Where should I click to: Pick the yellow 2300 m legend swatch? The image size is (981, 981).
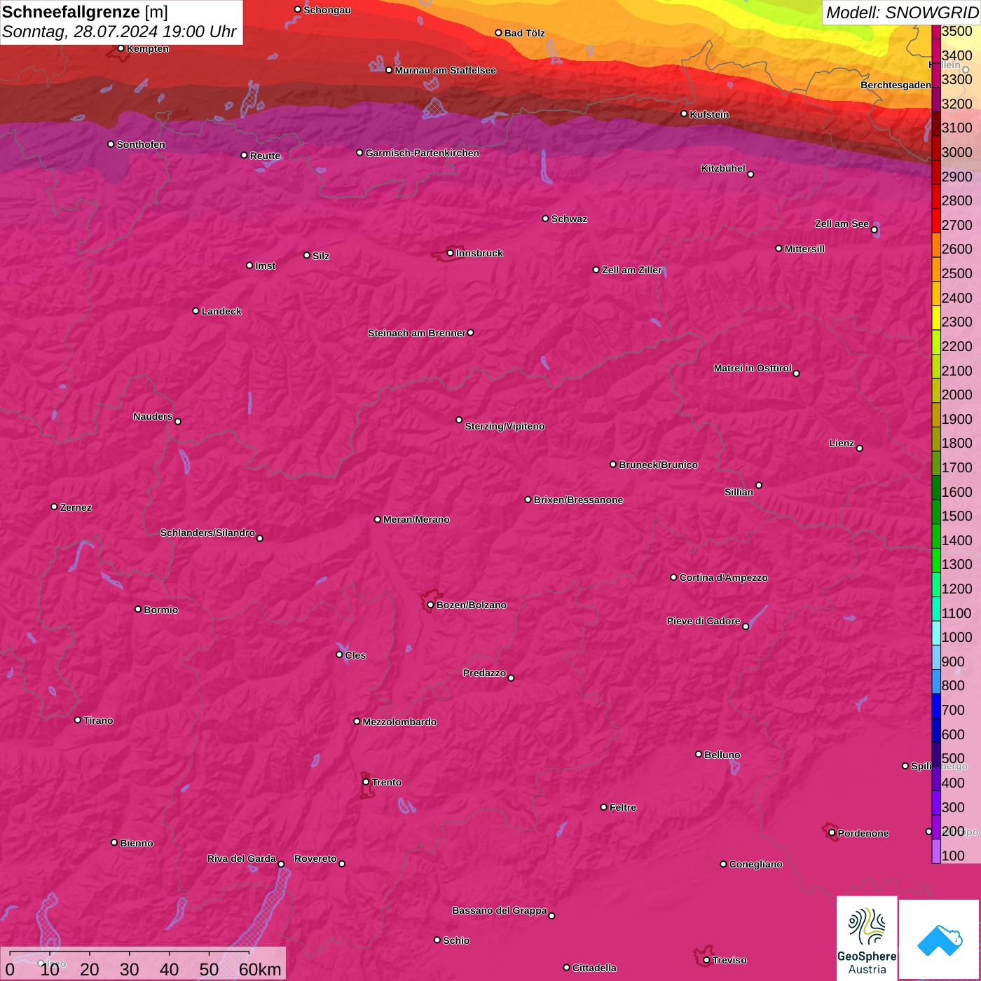[x=936, y=322]
